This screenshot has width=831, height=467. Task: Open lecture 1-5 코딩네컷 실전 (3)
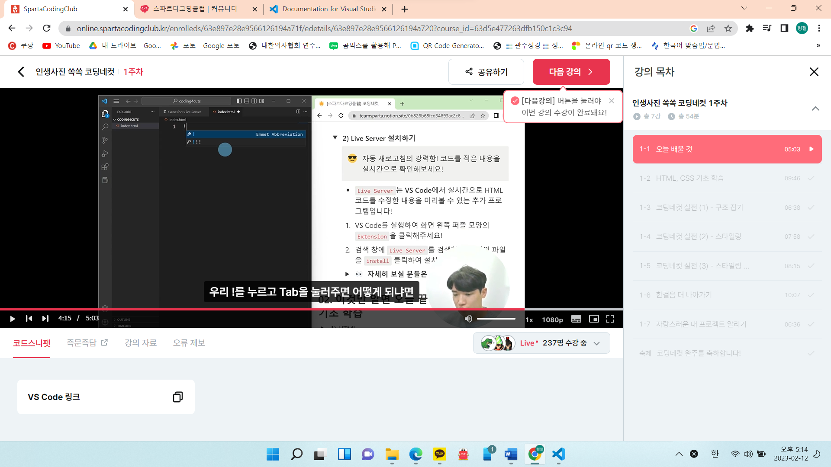click(x=727, y=266)
